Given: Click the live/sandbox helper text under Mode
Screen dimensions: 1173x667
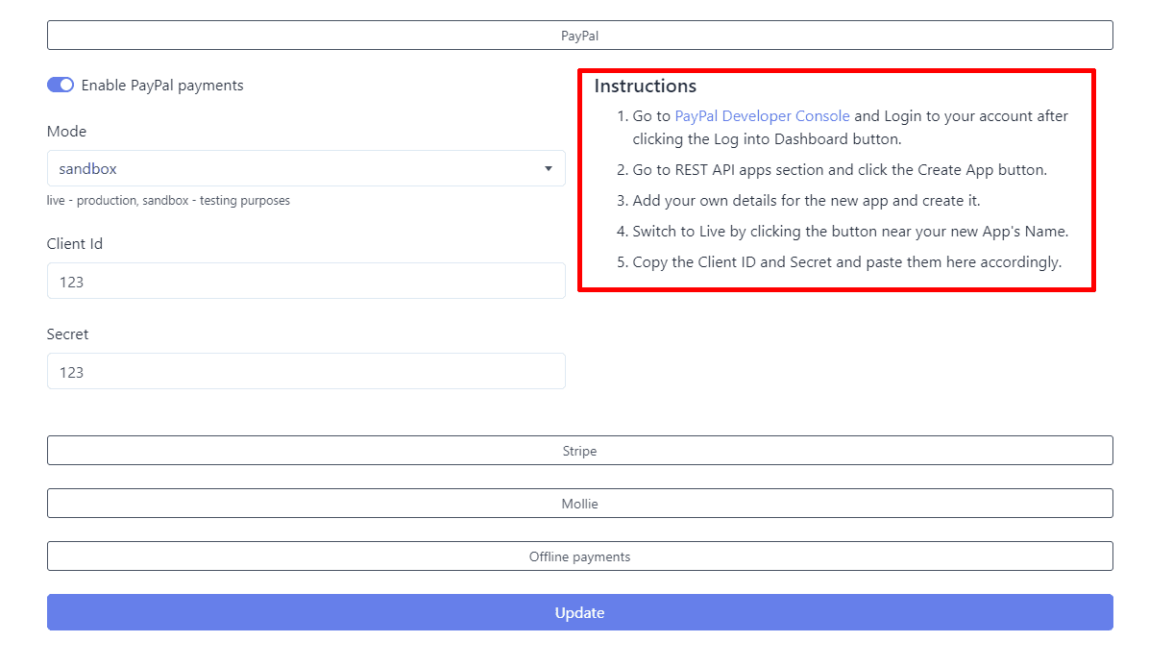Looking at the screenshot, I should tap(168, 201).
